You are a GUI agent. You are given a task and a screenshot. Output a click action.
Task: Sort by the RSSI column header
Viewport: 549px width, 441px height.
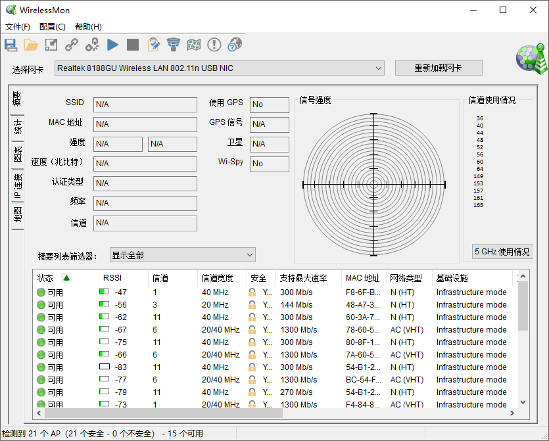pyautogui.click(x=123, y=278)
